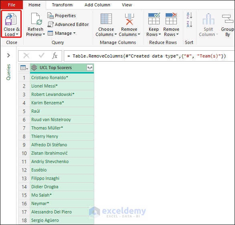
Task: Sort descending Z to A
Action: click(189, 24)
